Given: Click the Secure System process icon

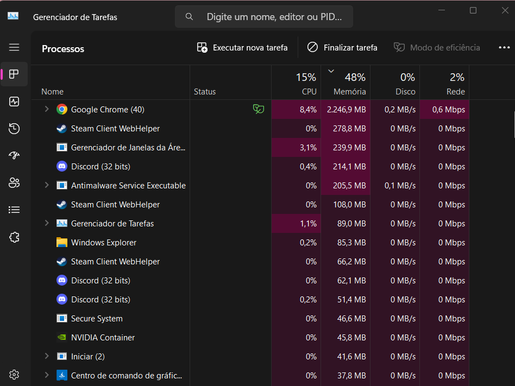Looking at the screenshot, I should (62, 318).
